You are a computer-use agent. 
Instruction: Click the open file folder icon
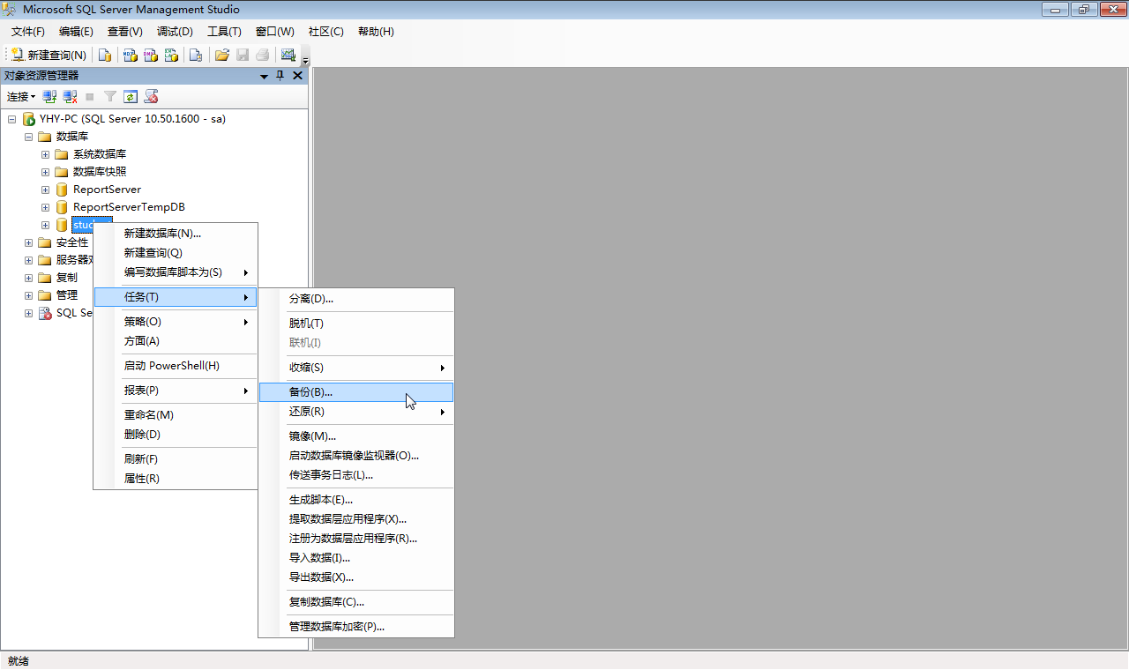pyautogui.click(x=222, y=55)
